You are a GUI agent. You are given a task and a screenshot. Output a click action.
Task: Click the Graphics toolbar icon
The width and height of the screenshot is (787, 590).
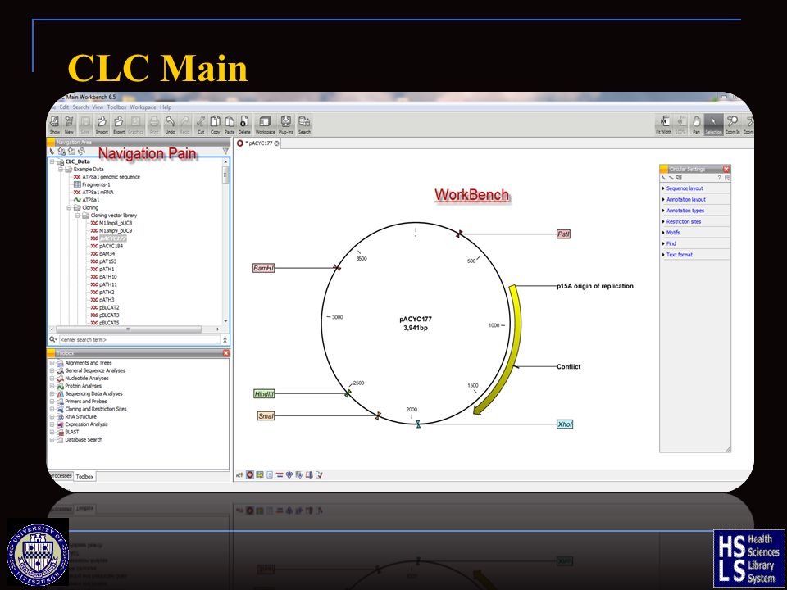pyautogui.click(x=135, y=124)
